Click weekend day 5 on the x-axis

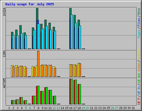pos(26,108)
